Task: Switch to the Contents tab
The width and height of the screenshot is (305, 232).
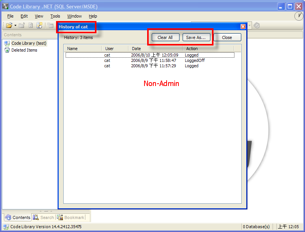Action: click(18, 217)
